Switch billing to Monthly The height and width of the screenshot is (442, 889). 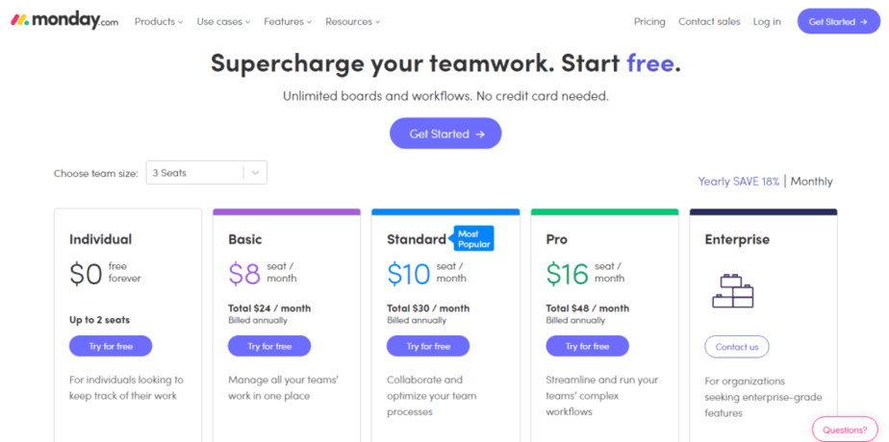coord(811,182)
